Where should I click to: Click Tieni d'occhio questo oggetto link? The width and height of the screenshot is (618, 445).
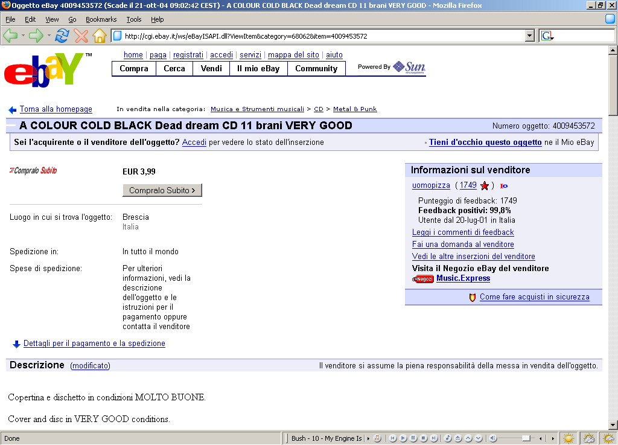tap(485, 142)
